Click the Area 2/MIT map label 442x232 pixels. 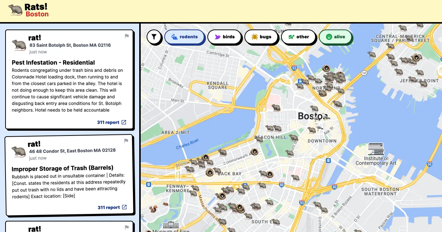coord(176,133)
